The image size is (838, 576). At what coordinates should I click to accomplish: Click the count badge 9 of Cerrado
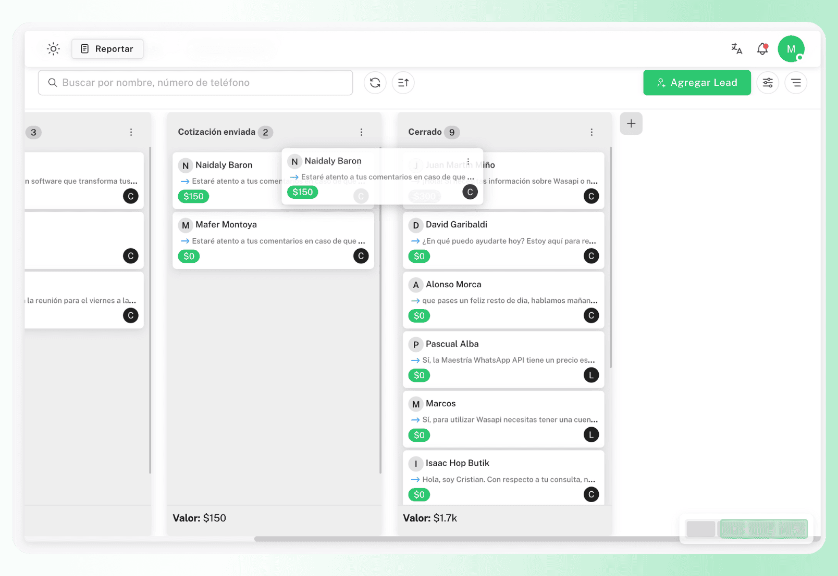452,132
